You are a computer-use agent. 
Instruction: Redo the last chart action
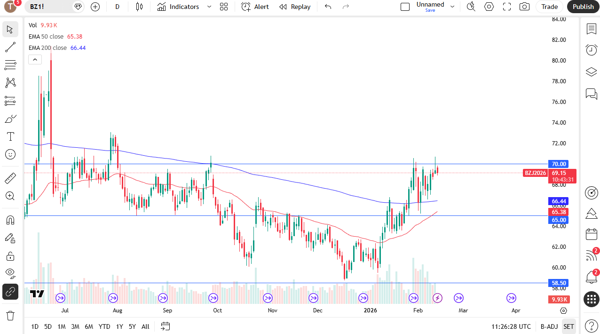pyautogui.click(x=346, y=7)
